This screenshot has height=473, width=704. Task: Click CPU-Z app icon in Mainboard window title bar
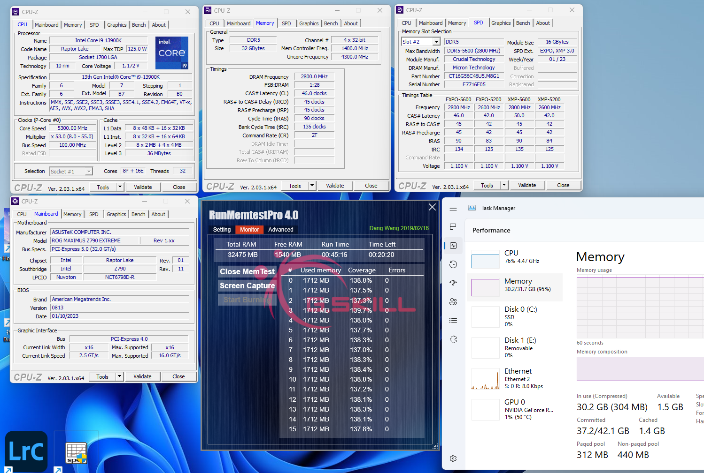[15, 201]
